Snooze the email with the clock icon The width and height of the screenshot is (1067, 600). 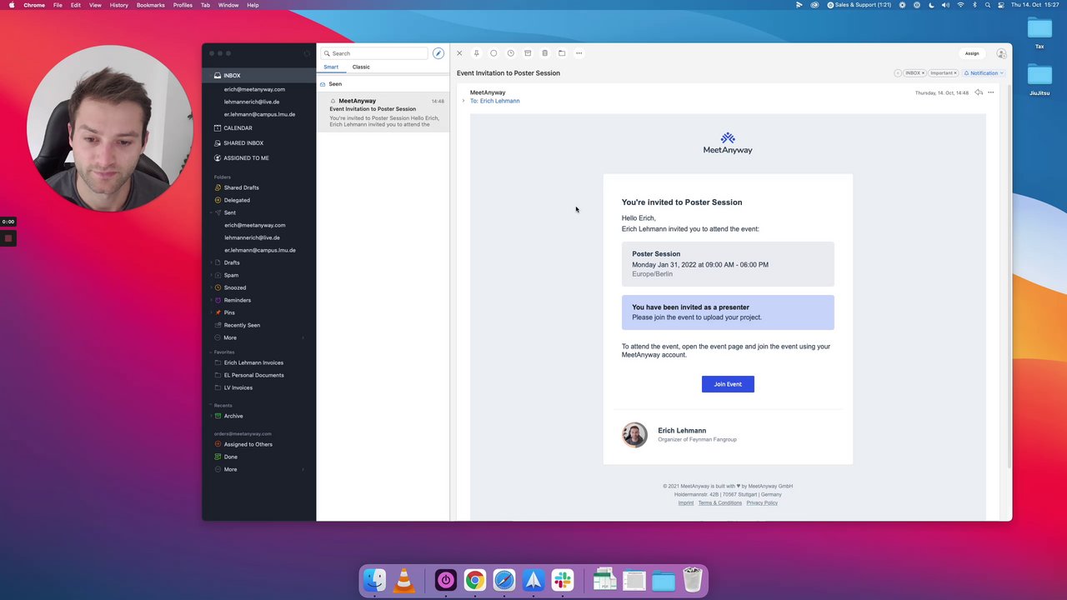(510, 53)
